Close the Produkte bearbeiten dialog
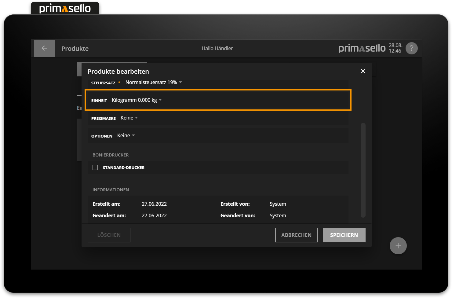The width and height of the screenshot is (452, 298). point(363,71)
